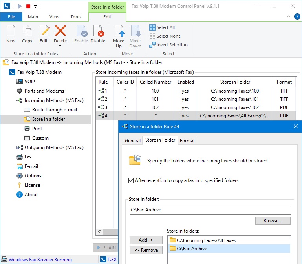Open the quick access toolbar customize dropdown
The width and height of the screenshot is (302, 264).
35,7
